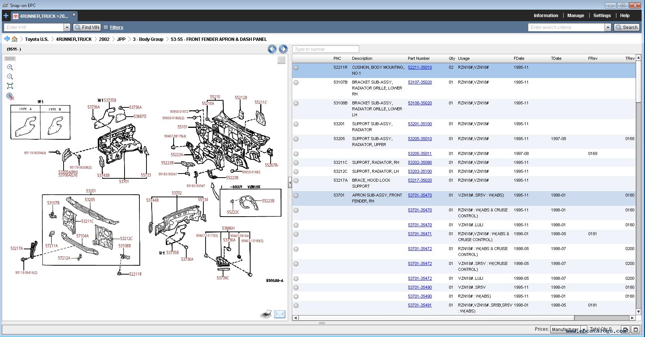Open the Manage menu
The height and width of the screenshot is (337, 645).
click(x=575, y=16)
